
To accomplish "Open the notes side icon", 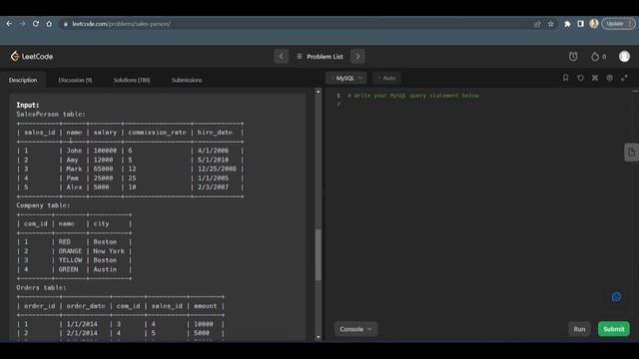I will coord(631,153).
